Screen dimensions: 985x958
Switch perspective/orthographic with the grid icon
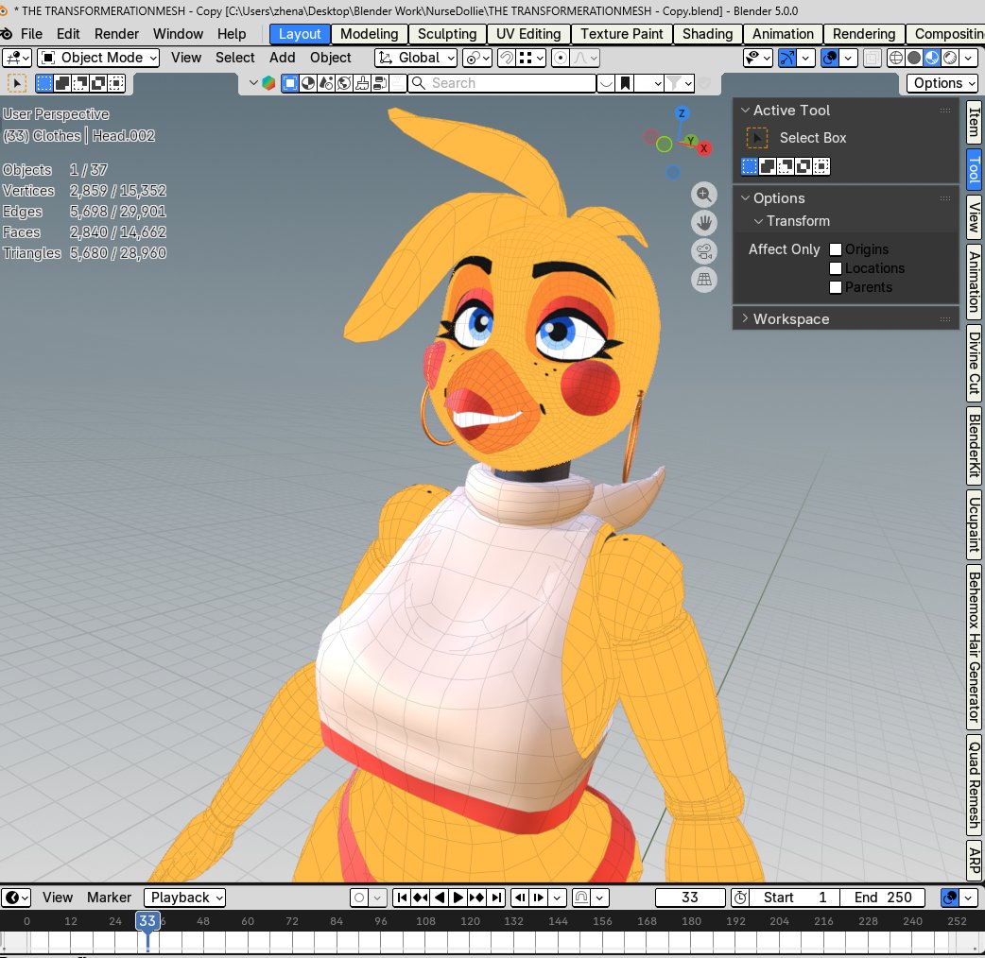tap(704, 280)
